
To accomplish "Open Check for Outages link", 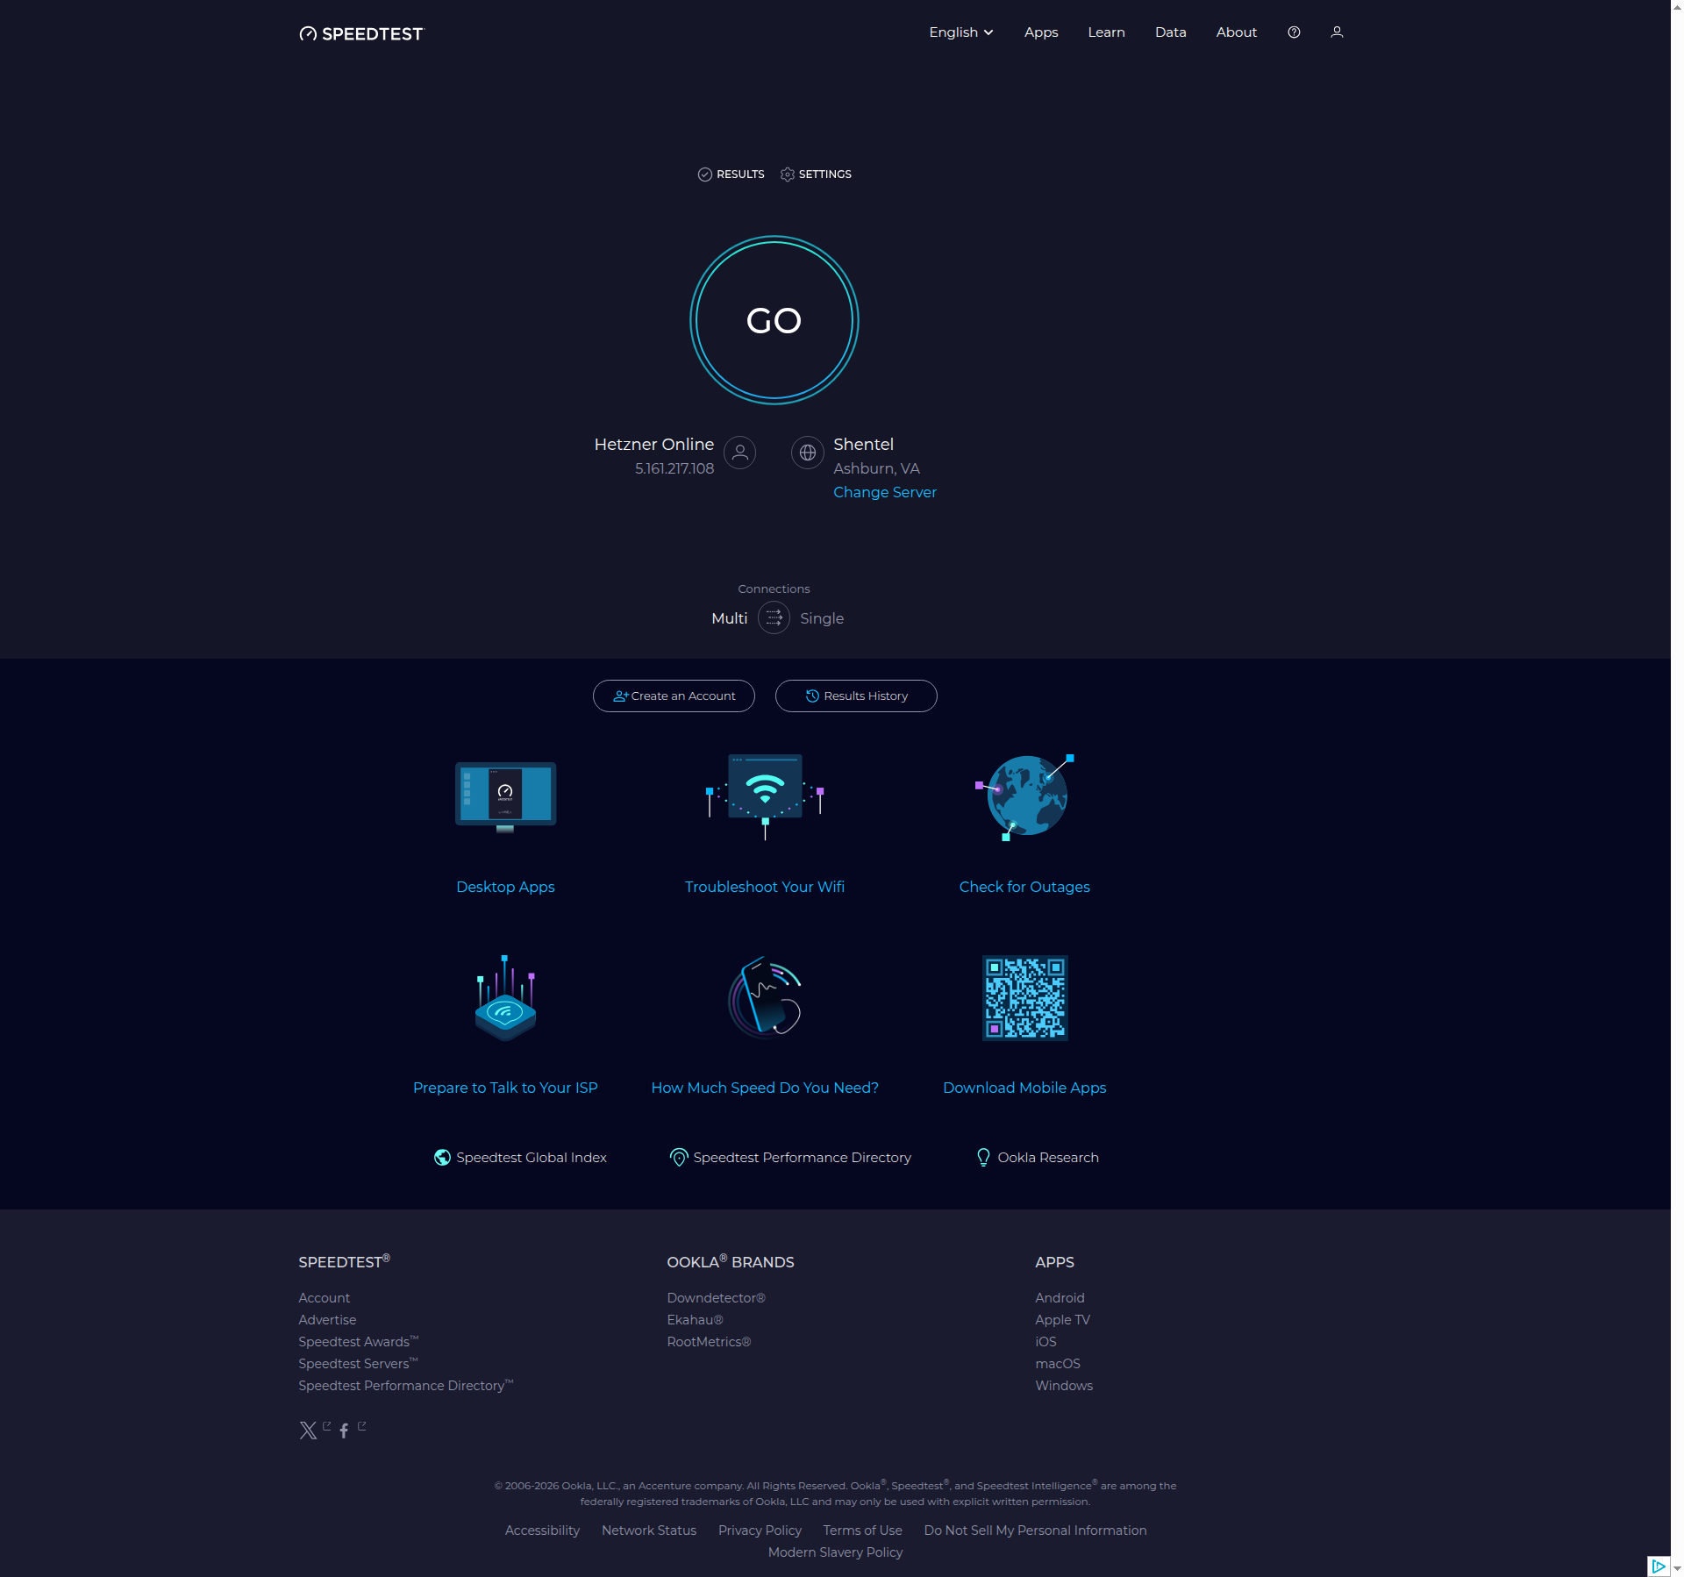I will tap(1024, 887).
